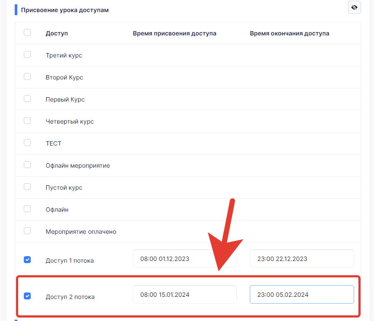Toggle the select-all checkbox in header row

point(27,32)
